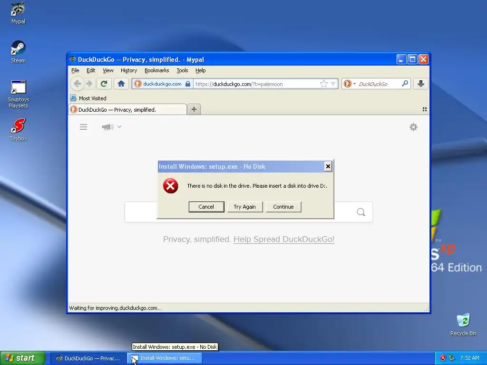Open the Recycle Bin icon

[463, 324]
